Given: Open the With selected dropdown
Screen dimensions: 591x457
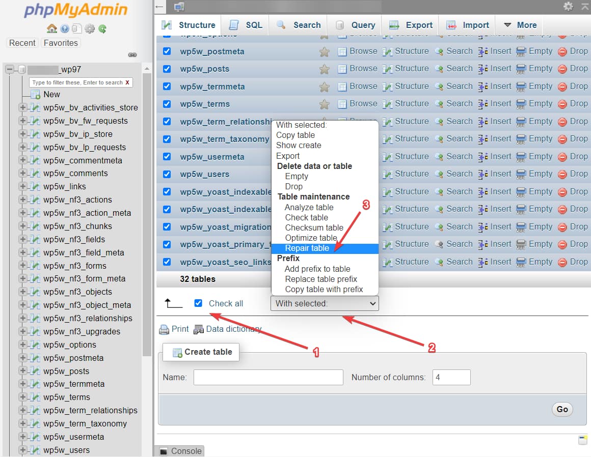Looking at the screenshot, I should point(325,303).
